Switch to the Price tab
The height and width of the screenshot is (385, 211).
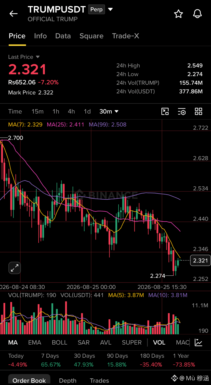coord(17,36)
